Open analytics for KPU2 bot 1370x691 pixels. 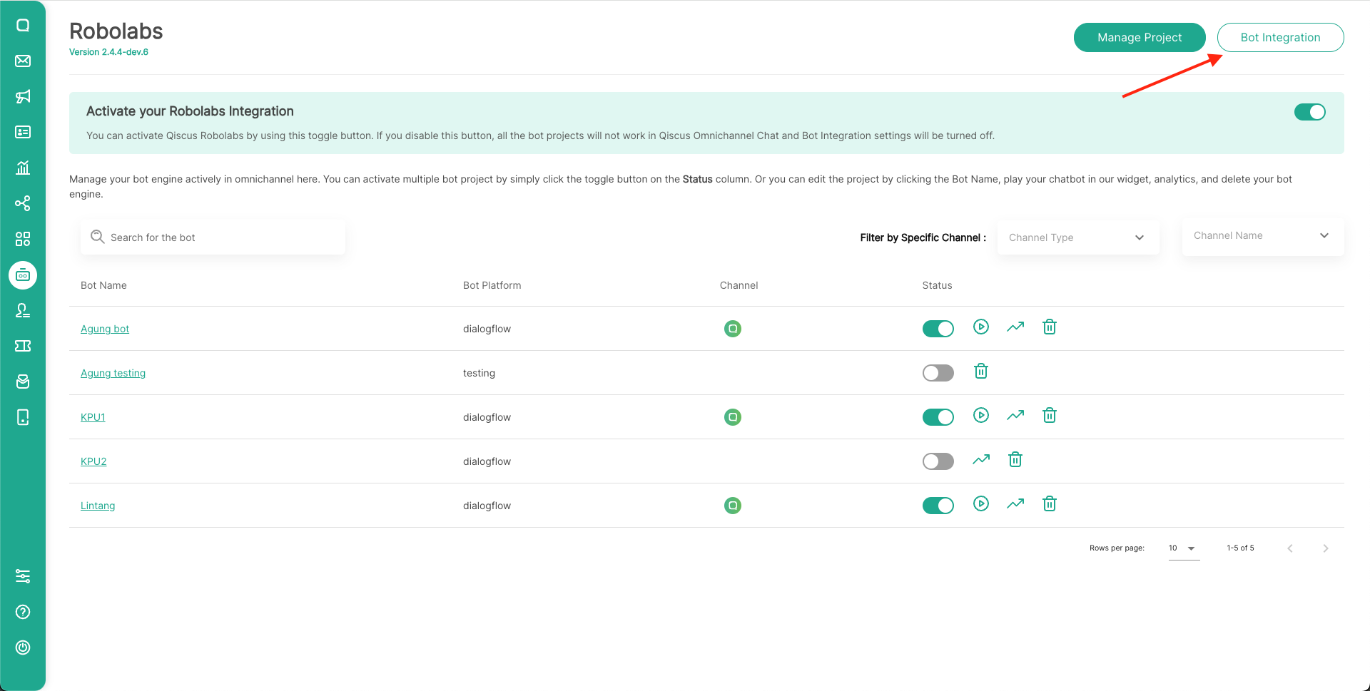pyautogui.click(x=981, y=460)
